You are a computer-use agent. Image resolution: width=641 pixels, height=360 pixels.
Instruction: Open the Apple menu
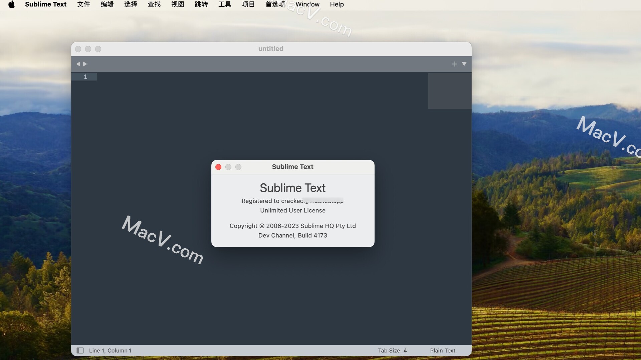[x=12, y=4]
